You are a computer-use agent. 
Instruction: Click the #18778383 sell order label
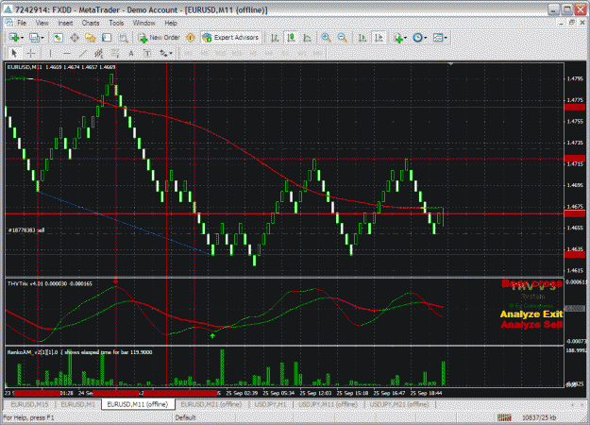[x=26, y=230]
